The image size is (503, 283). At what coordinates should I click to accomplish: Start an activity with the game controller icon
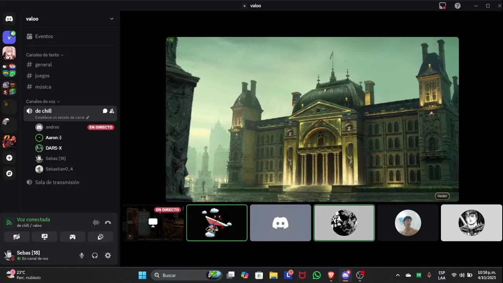click(x=72, y=237)
